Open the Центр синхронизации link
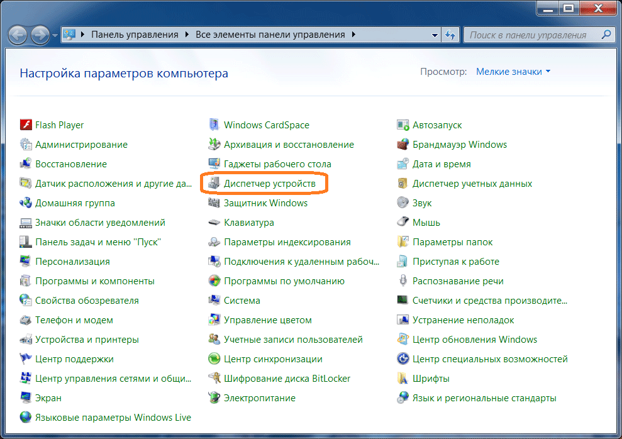Viewport: 622px width, 439px height. (x=273, y=359)
